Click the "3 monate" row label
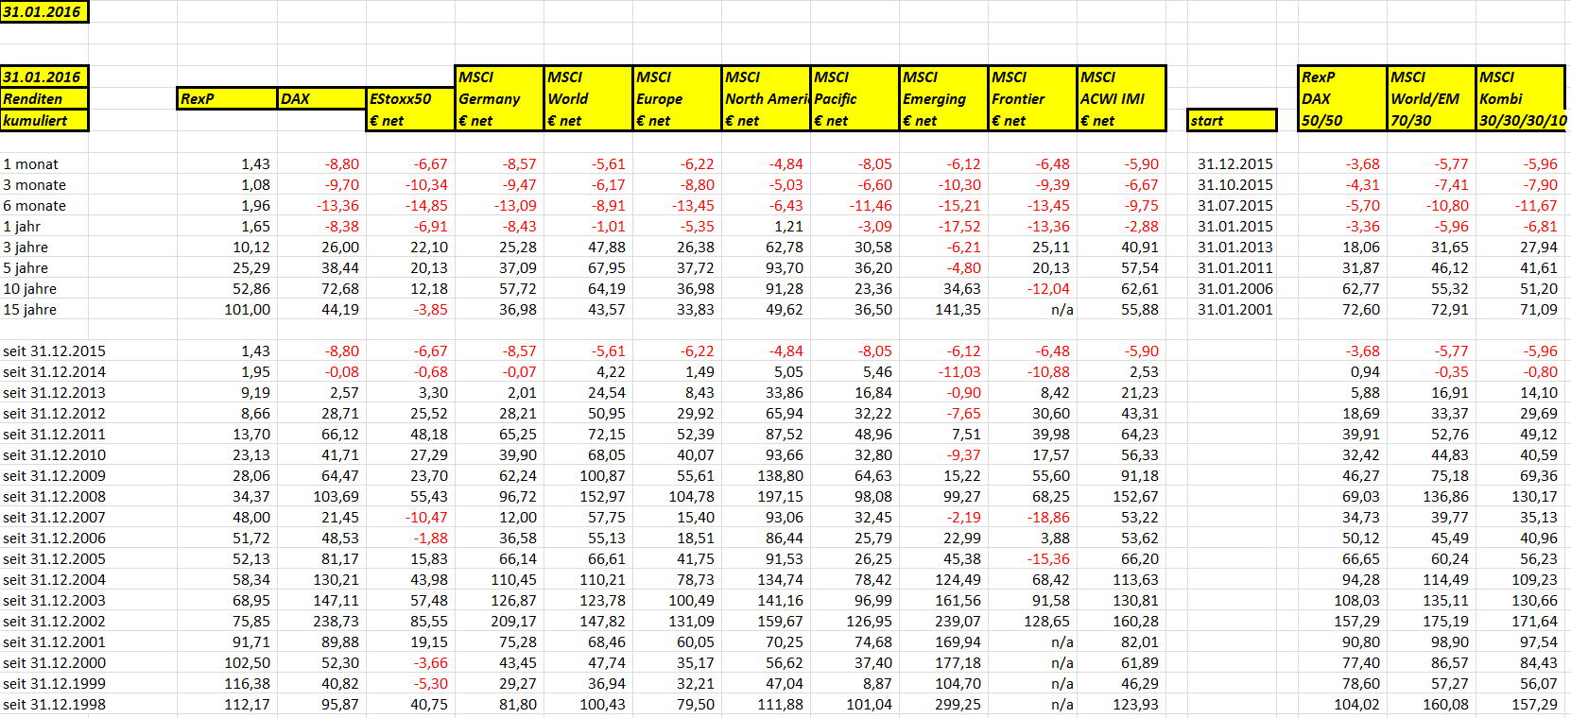Image resolution: width=1571 pixels, height=718 pixels. coord(34,185)
